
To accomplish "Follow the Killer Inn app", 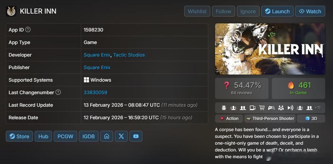I will coord(224,11).
